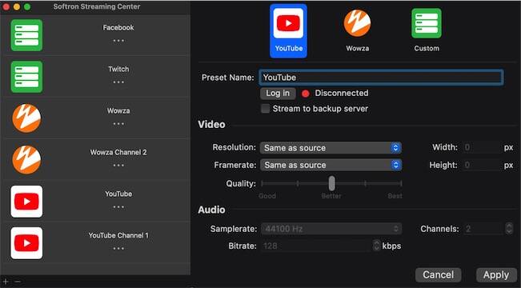Open the Twitch preset ellipsis options

[118, 82]
